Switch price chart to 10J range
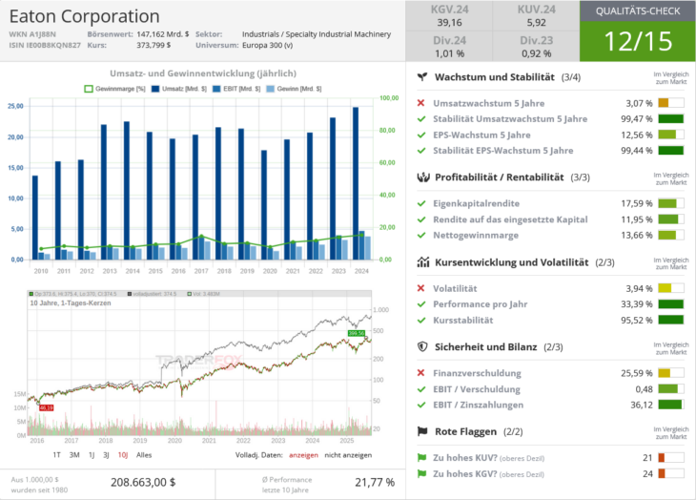This screenshot has width=696, height=500. [x=123, y=455]
